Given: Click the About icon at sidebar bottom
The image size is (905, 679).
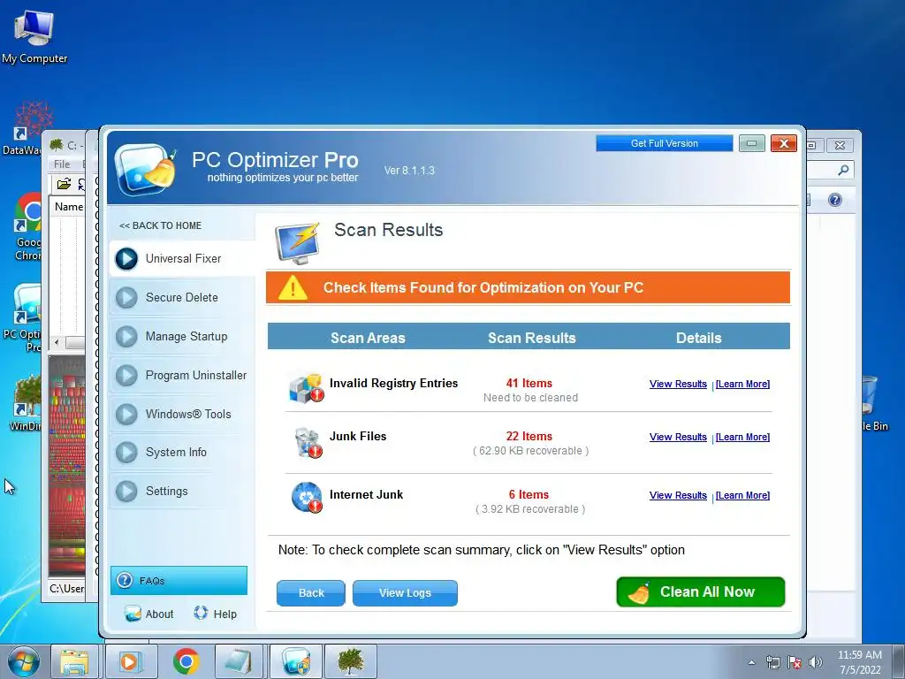Looking at the screenshot, I should (x=133, y=614).
